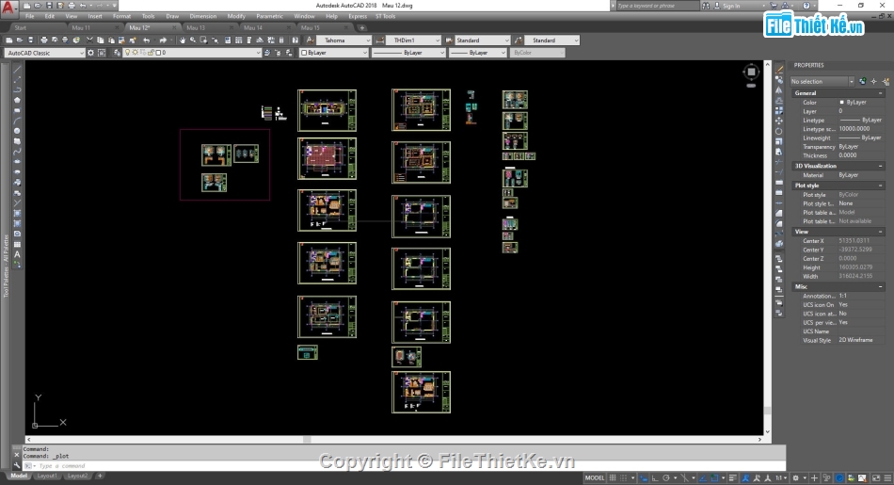Toggle snap mode in status bar
Screen dimensions: 894x485
coord(624,477)
